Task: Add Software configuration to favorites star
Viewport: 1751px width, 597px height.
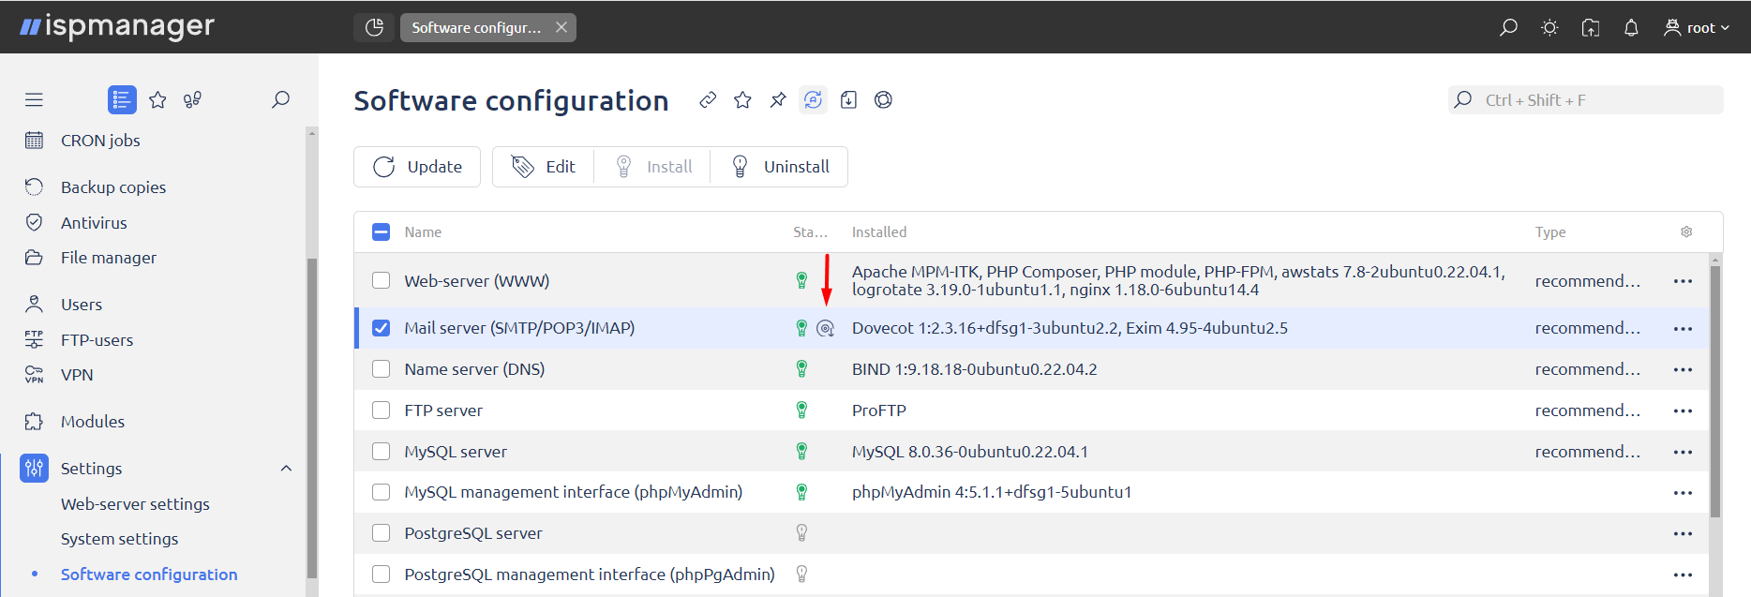Action: pos(742,99)
